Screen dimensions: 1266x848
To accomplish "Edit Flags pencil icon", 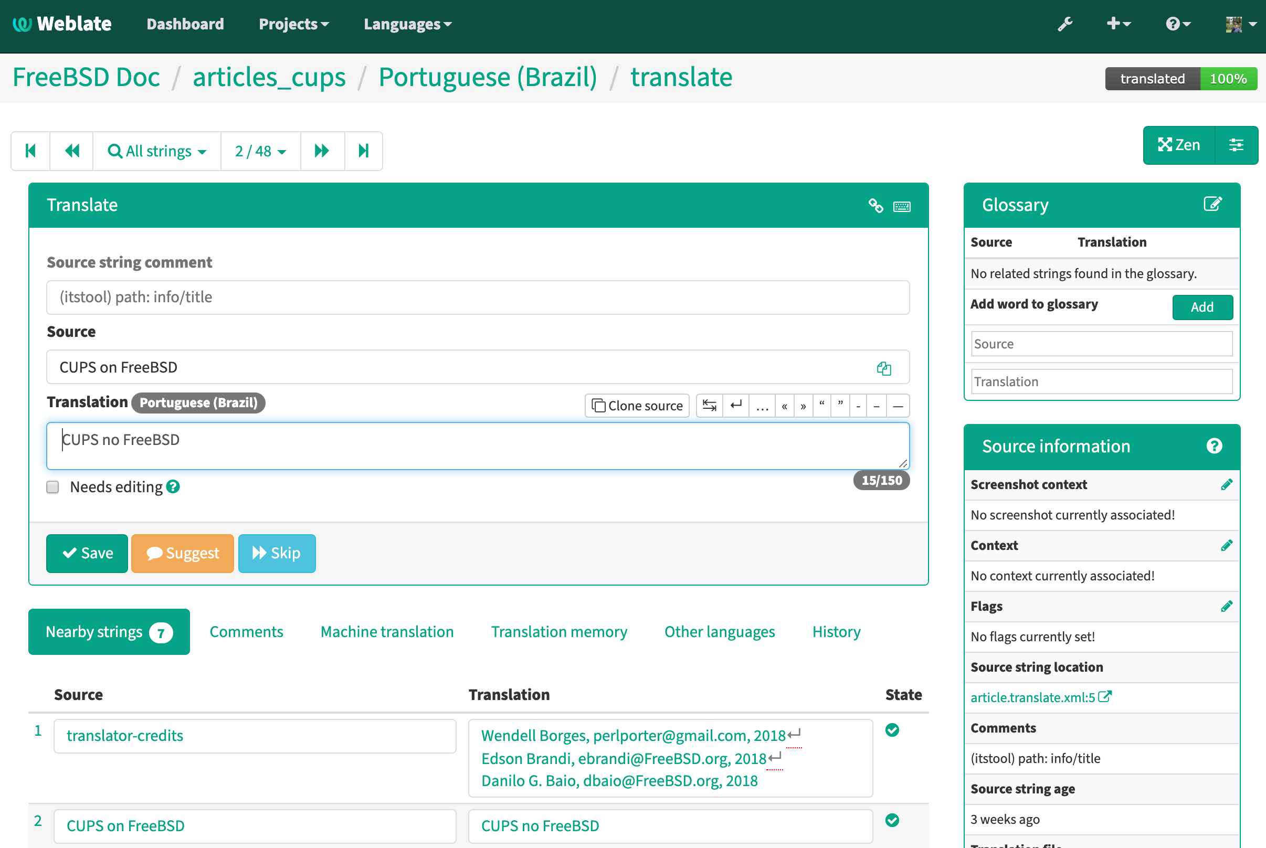I will click(x=1227, y=606).
